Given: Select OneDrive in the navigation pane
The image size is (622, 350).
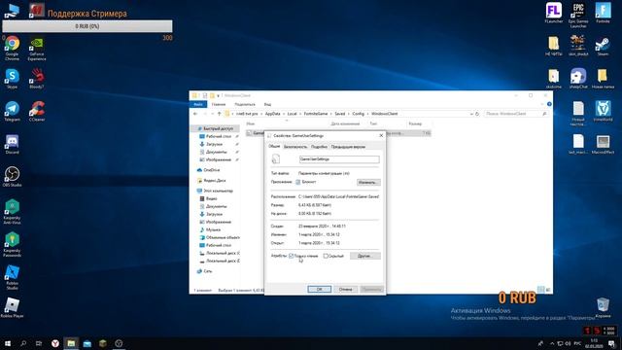Looking at the screenshot, I should click(x=212, y=170).
